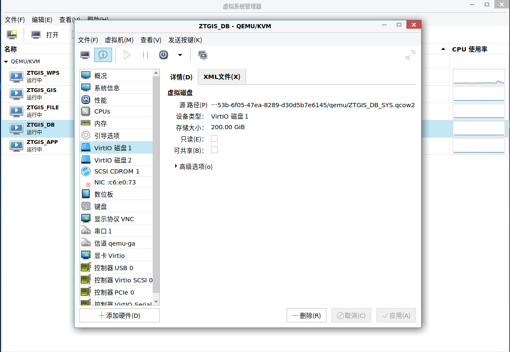This screenshot has width=510, height=352.
Task: Toggle the 只读 (read-only) checkbox
Action: tap(214, 138)
